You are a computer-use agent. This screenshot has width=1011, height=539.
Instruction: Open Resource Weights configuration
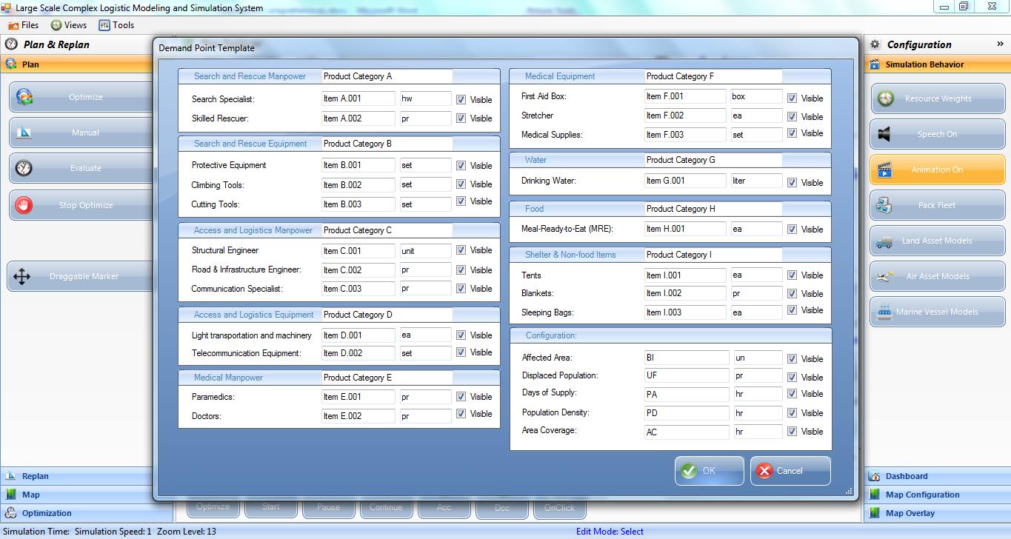937,98
